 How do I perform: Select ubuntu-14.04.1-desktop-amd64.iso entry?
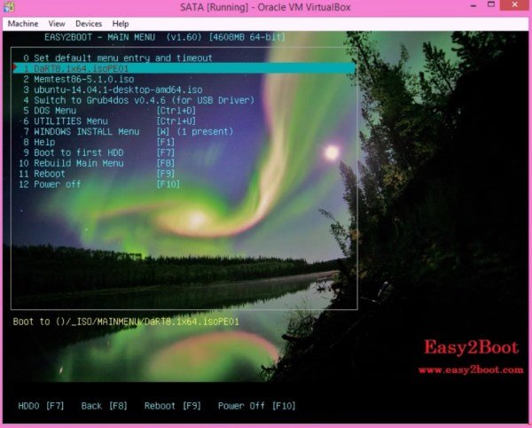(113, 89)
